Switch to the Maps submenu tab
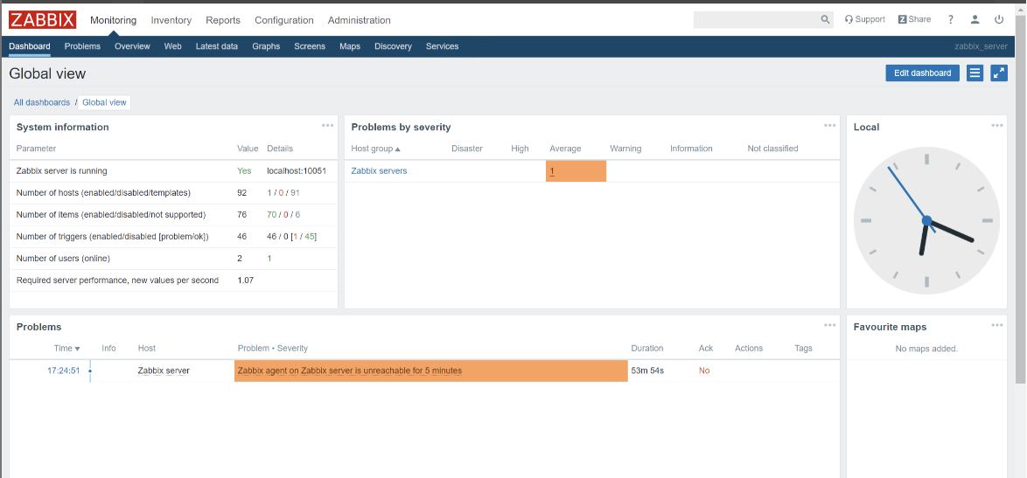The height and width of the screenshot is (478, 1027). [350, 46]
